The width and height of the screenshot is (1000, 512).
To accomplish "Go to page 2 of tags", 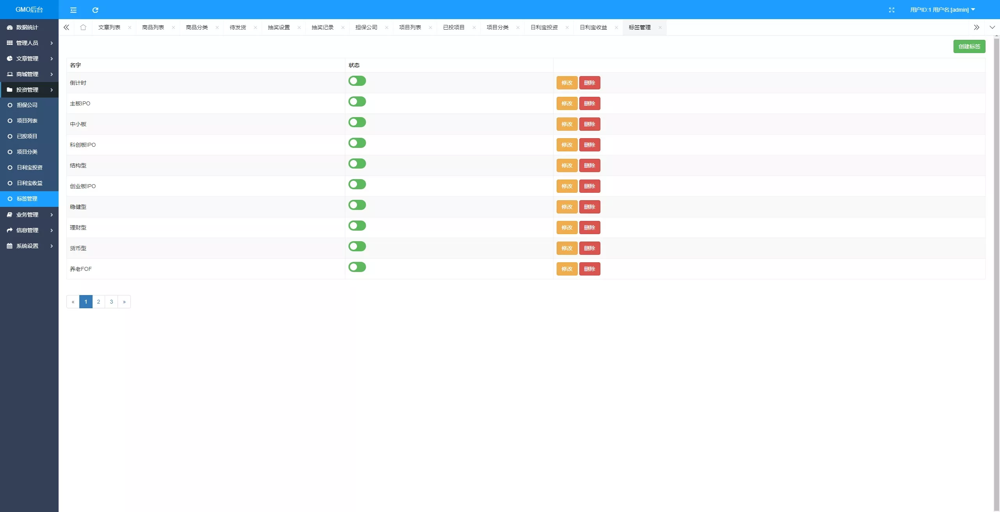I will click(x=98, y=302).
